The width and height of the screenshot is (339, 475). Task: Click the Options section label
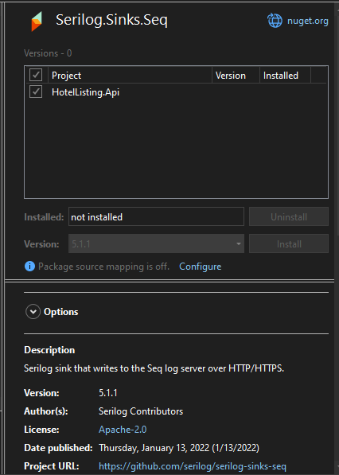tap(61, 312)
